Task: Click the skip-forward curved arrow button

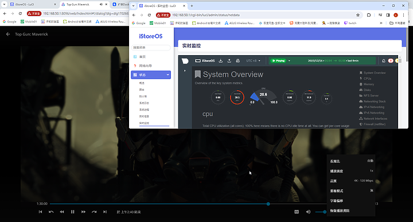Action: pyautogui.click(x=94, y=212)
